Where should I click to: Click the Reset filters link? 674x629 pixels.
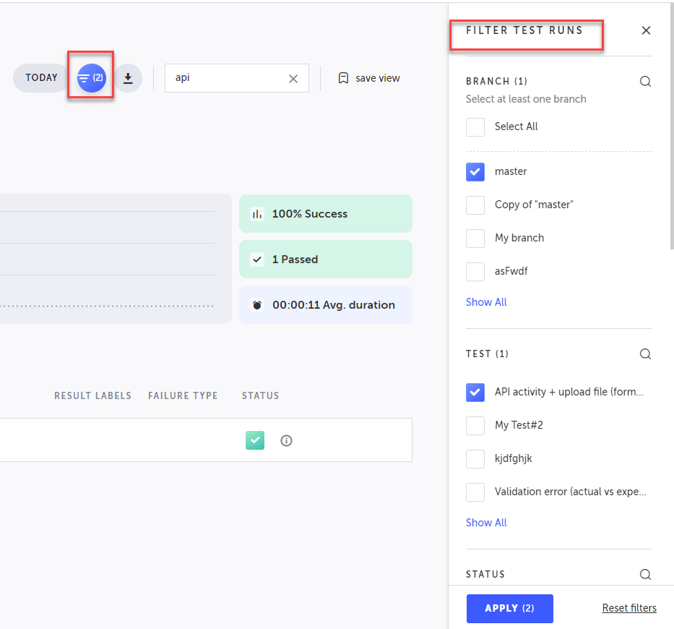[x=629, y=608]
